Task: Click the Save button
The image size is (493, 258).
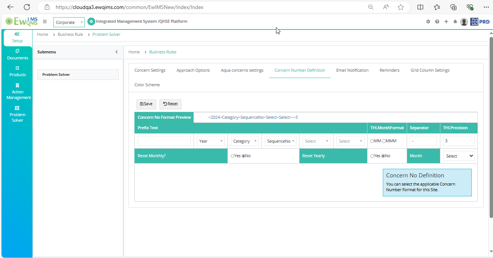Action: (146, 104)
